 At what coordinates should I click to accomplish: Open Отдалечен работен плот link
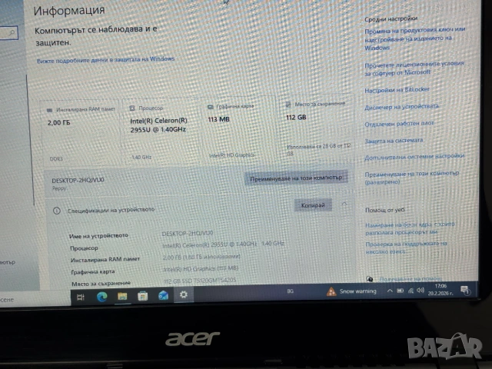399,124
